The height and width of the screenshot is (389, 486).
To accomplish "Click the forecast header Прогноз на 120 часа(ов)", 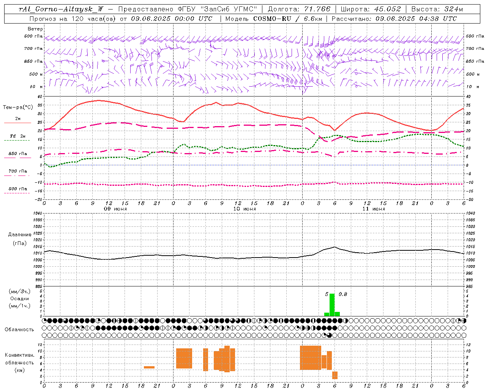I will (x=73, y=19).
